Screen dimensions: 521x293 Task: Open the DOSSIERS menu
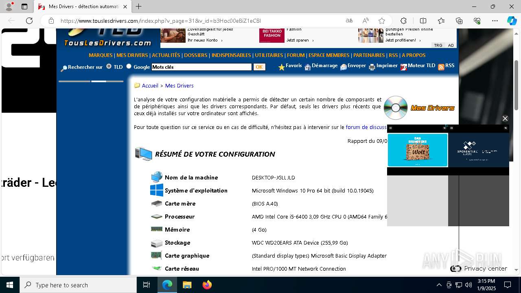(x=196, y=55)
